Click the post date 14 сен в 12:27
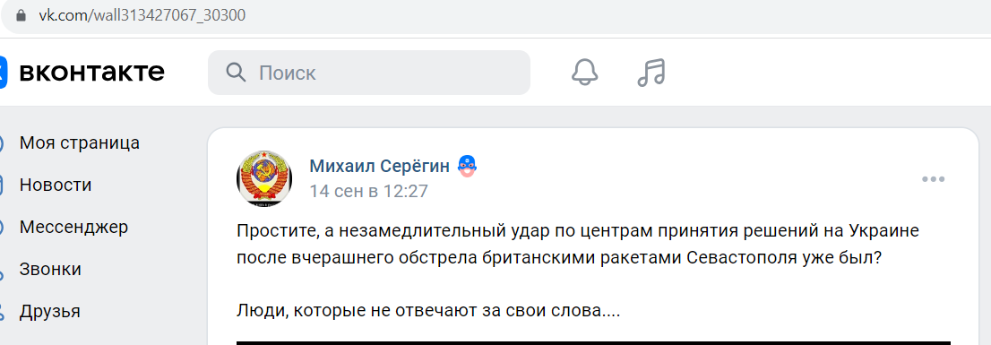 [x=368, y=191]
